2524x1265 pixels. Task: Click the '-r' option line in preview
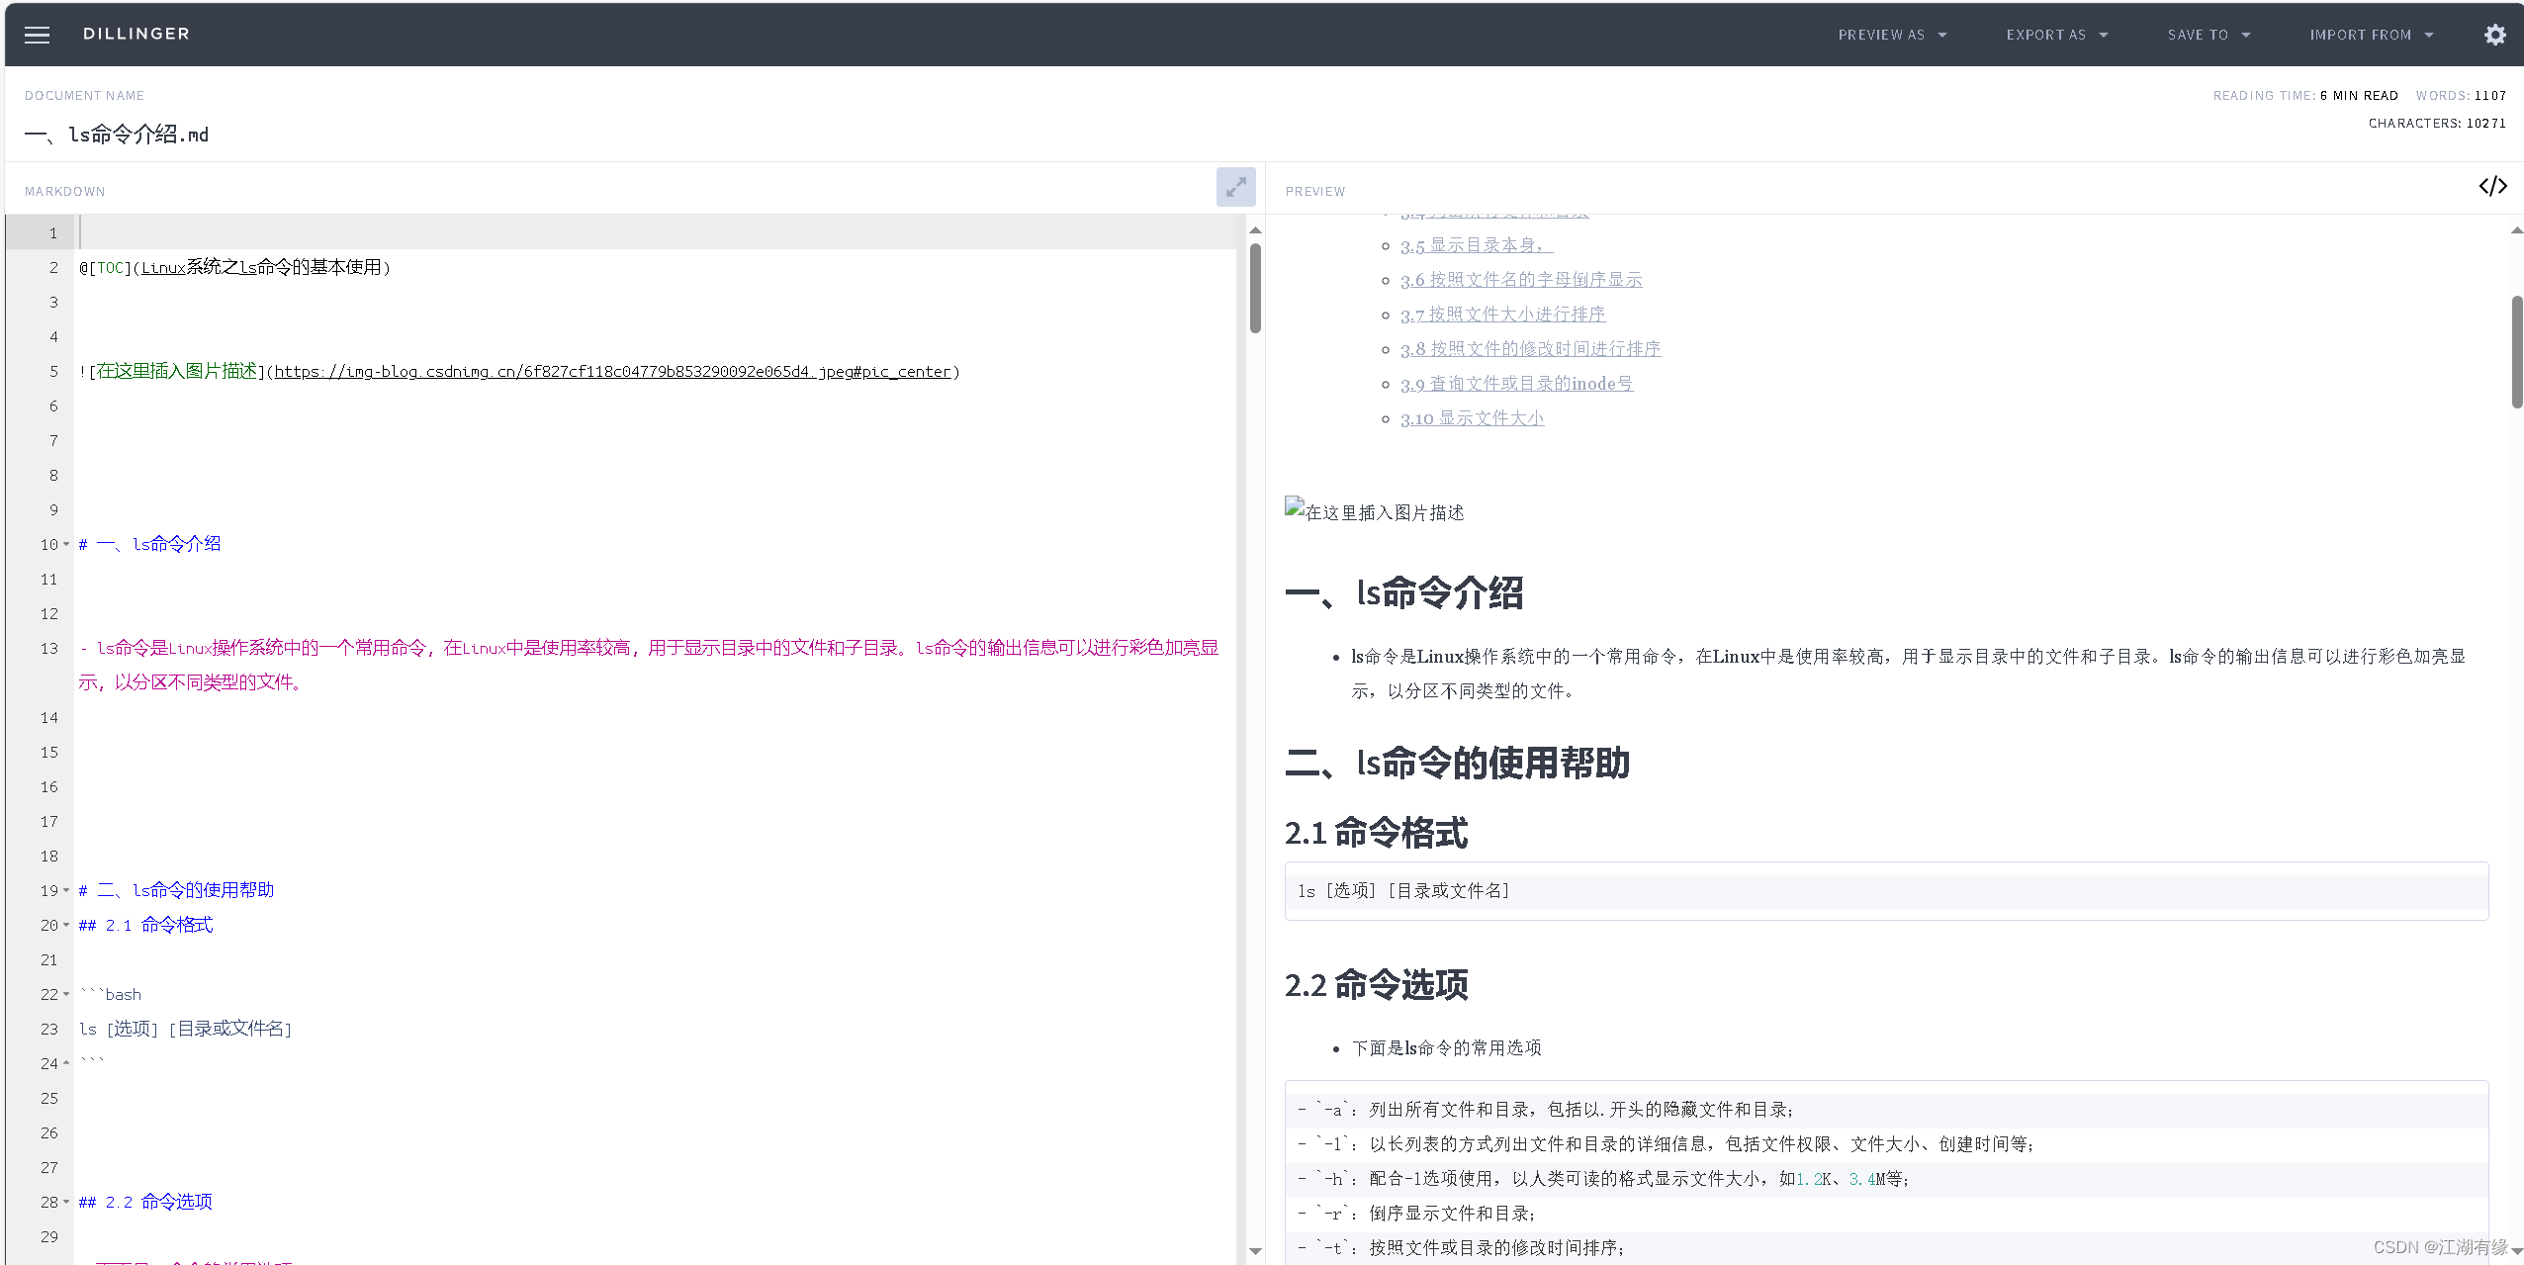pyautogui.click(x=1415, y=1215)
